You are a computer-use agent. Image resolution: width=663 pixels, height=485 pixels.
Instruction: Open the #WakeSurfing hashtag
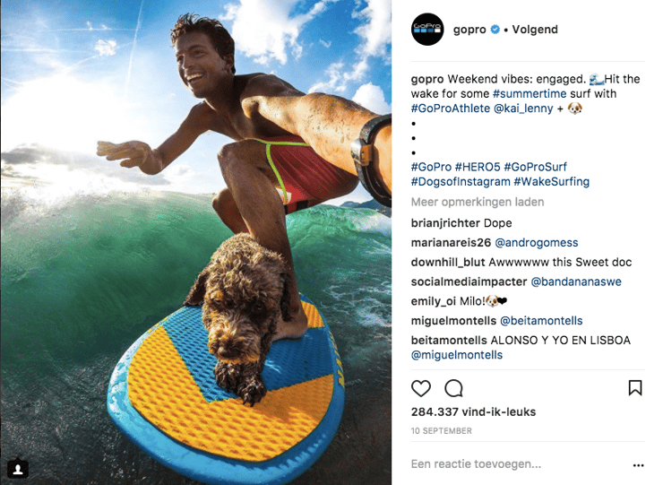click(x=551, y=182)
